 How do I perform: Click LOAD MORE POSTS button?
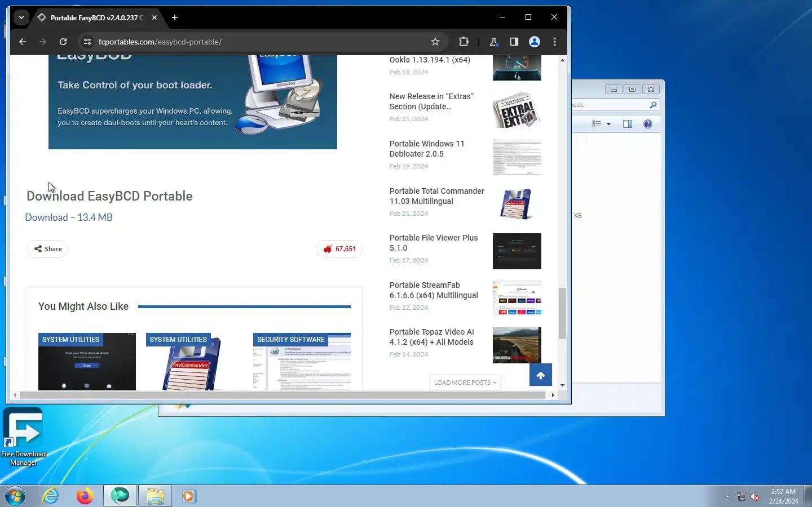point(465,383)
